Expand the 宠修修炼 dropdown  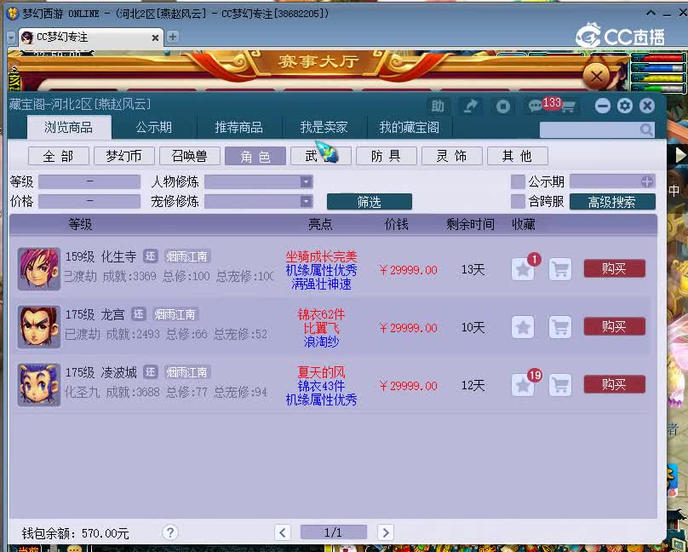coord(306,201)
